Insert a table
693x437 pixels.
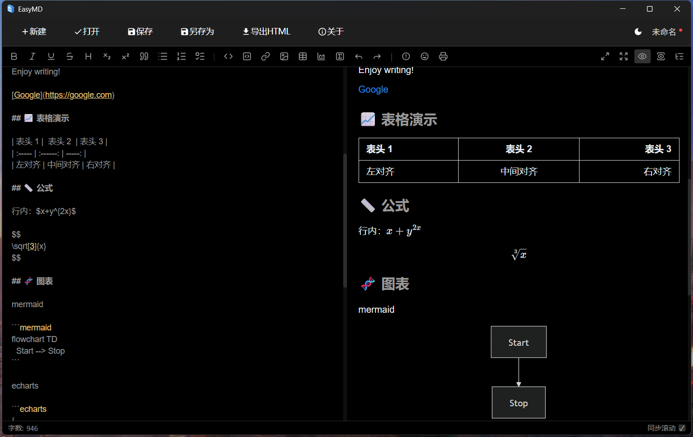click(303, 56)
